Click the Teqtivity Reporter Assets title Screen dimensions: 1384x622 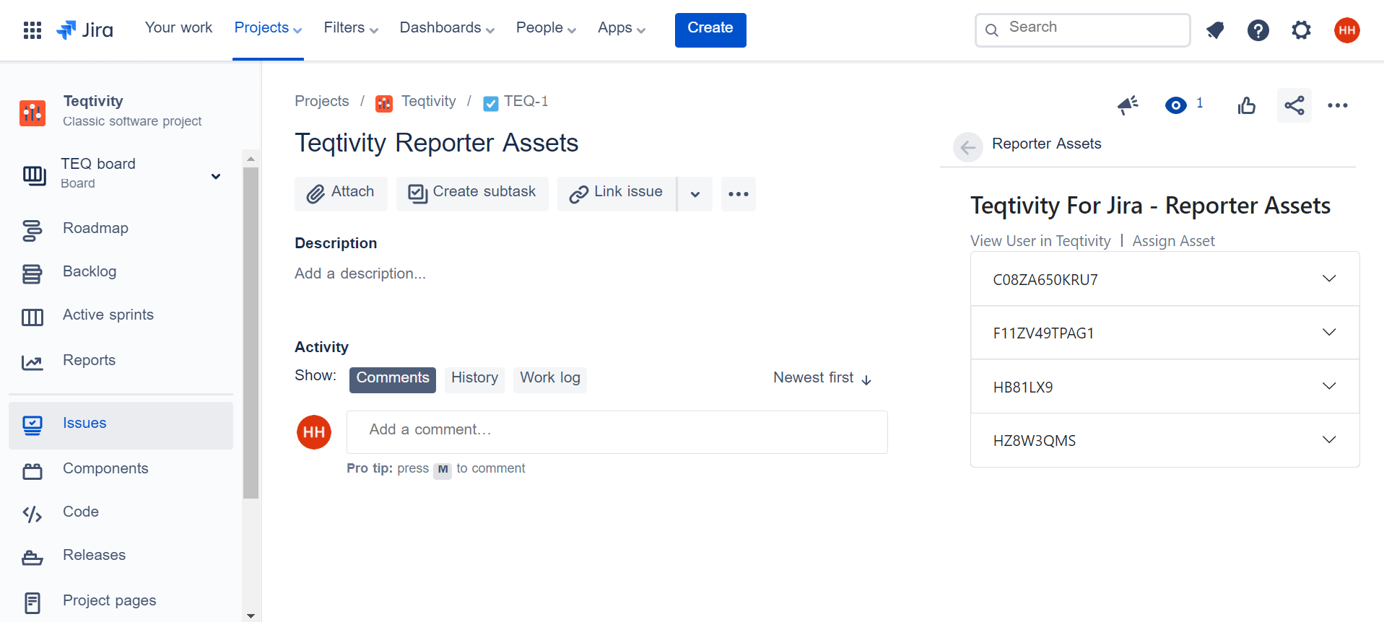[x=437, y=143]
